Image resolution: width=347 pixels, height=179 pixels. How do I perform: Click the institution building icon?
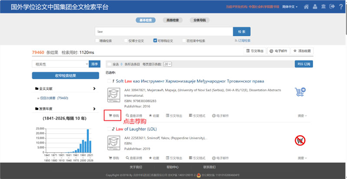click(324, 7)
